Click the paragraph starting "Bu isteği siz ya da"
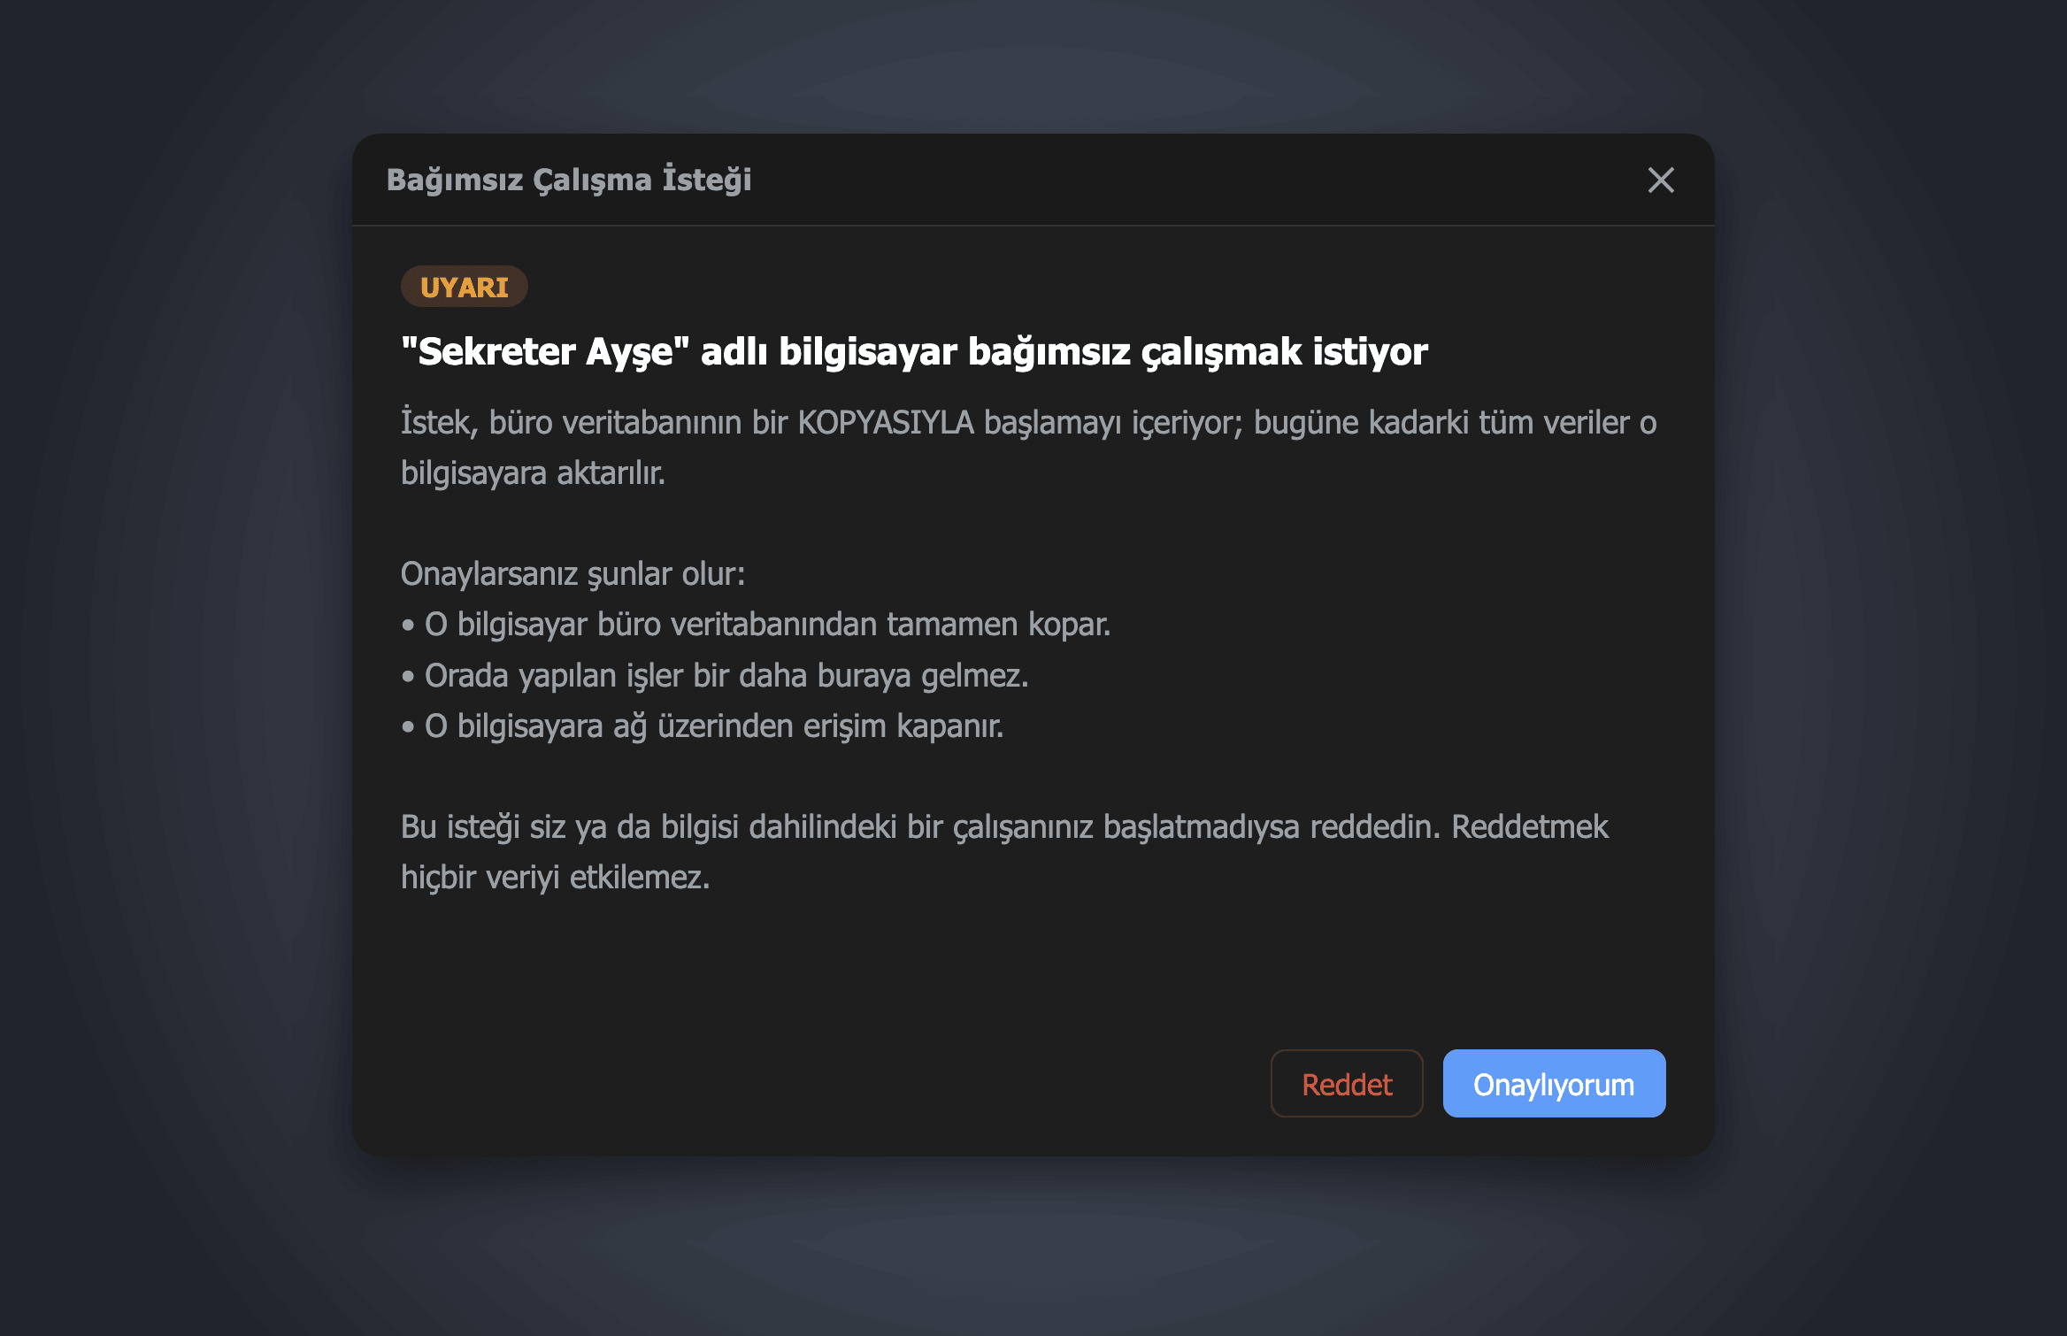The image size is (2067, 1336). point(1004,852)
